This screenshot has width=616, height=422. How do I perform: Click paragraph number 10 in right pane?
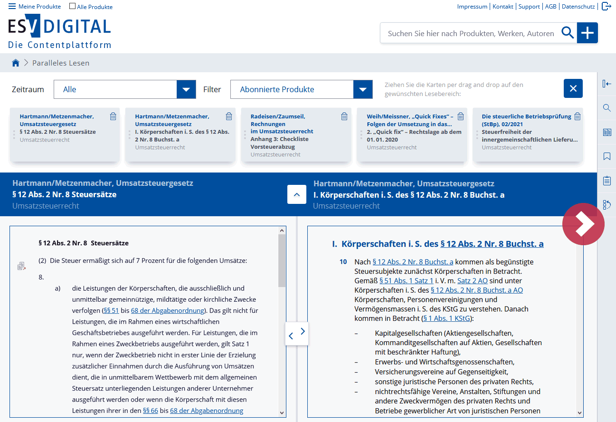(x=343, y=262)
